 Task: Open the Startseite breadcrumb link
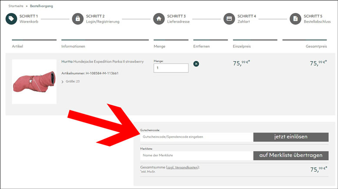pos(17,6)
